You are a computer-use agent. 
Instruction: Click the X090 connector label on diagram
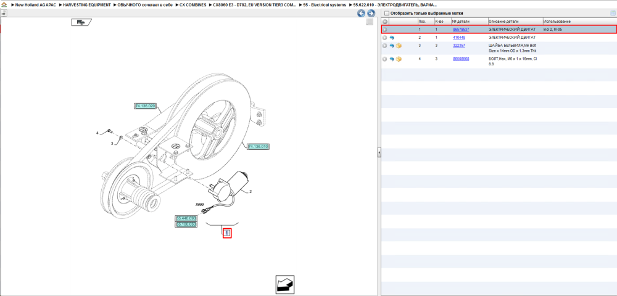point(199,205)
